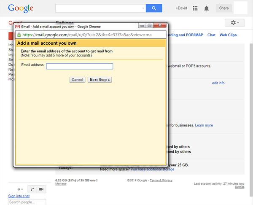Click the Search people input field
The image size is (253, 205).
pos(27,202)
